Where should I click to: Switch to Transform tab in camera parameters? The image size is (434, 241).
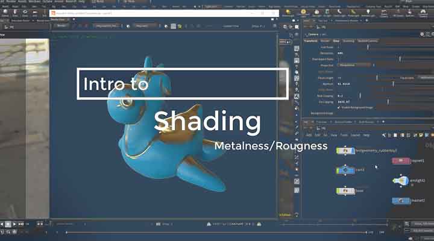[x=310, y=41]
